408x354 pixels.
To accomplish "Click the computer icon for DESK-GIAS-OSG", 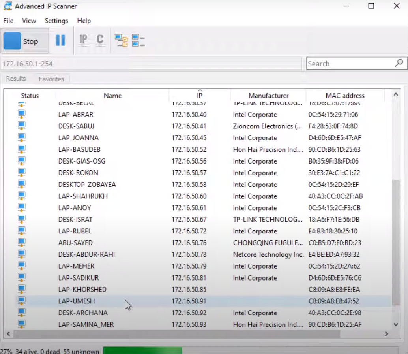I will tap(22, 161).
